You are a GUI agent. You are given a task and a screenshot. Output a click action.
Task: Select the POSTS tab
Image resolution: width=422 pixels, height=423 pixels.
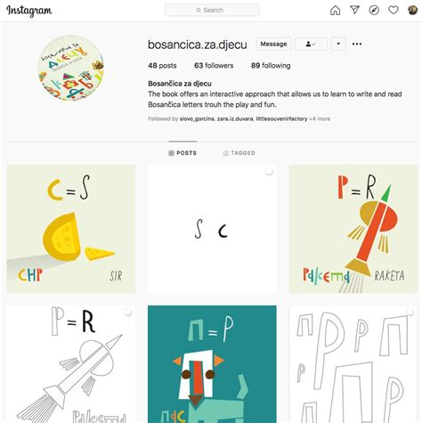[183, 153]
